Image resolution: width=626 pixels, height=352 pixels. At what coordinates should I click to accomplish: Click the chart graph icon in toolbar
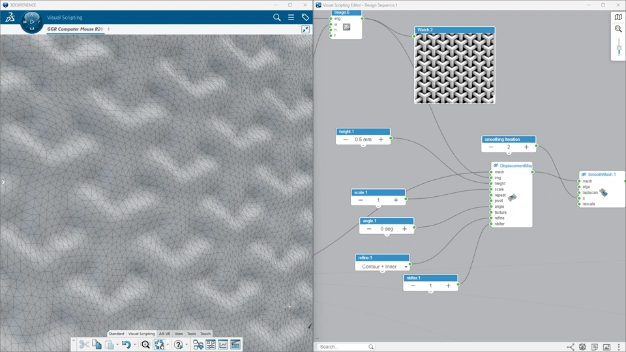223,344
